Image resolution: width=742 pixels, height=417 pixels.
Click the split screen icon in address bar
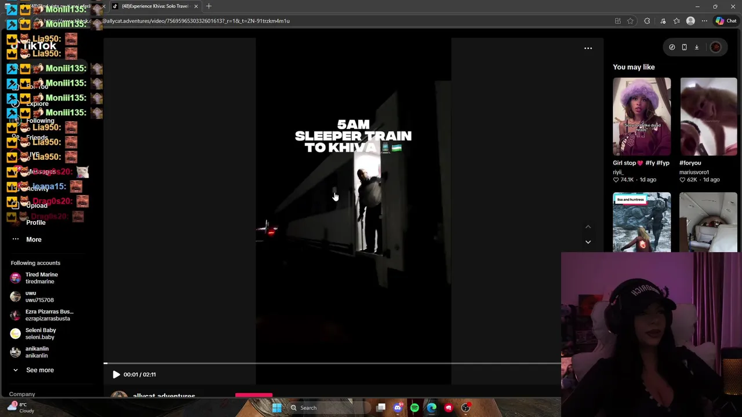point(618,21)
